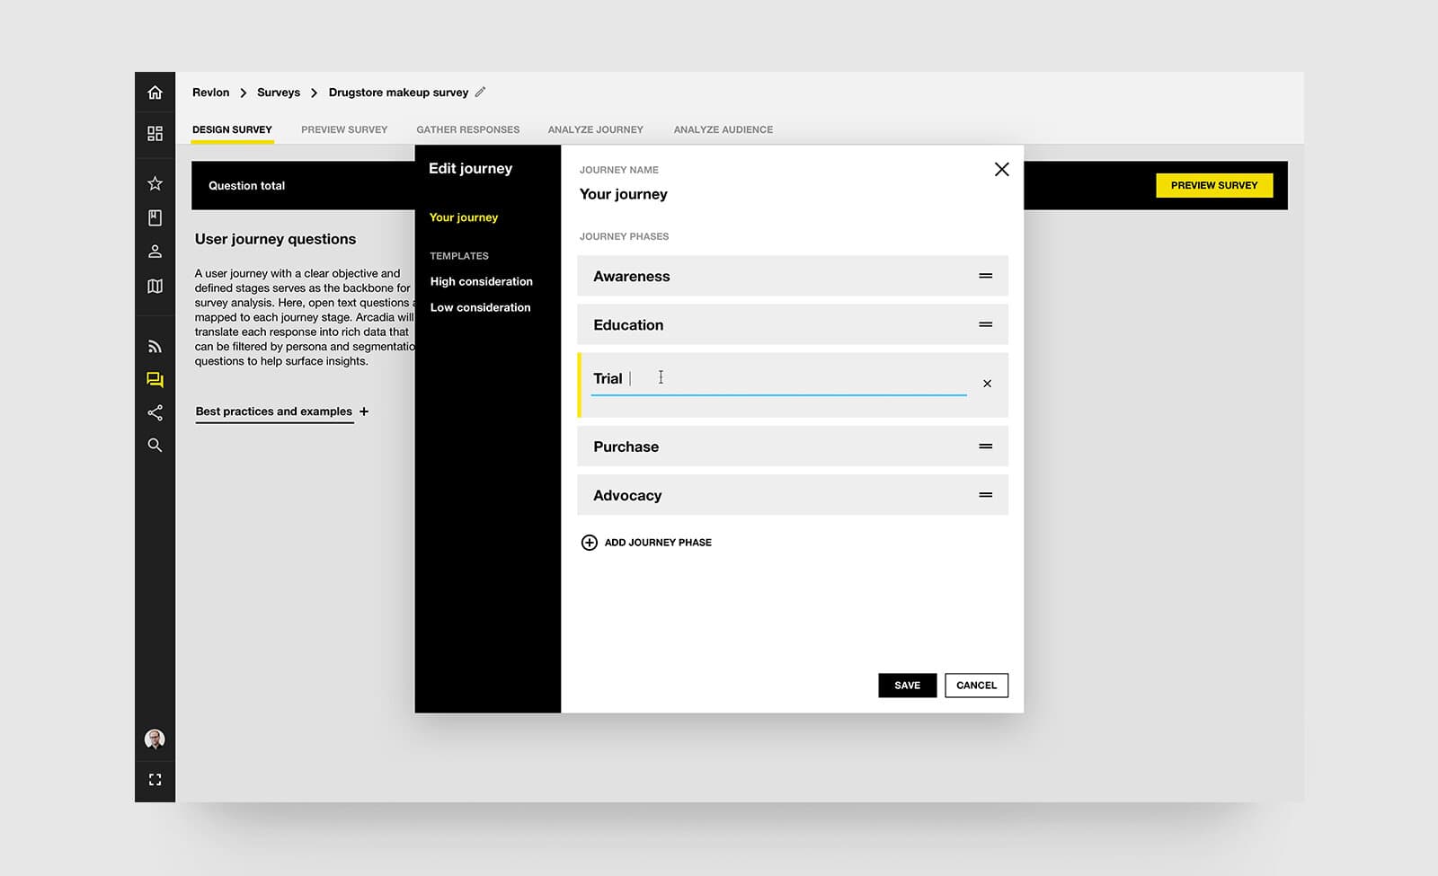Select the Advocacy phase row

point(793,494)
